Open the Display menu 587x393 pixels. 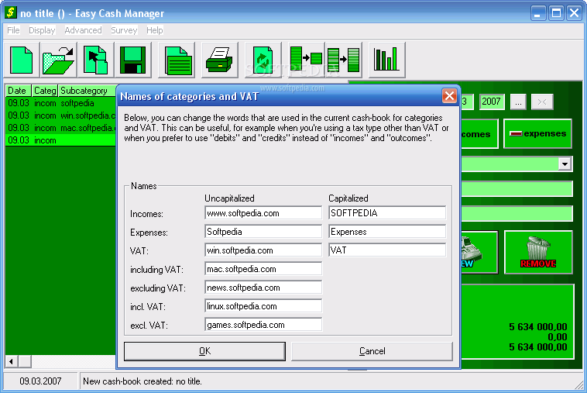(42, 30)
